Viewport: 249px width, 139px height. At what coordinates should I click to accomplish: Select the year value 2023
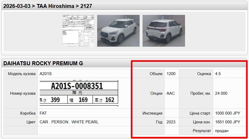pos(171,122)
